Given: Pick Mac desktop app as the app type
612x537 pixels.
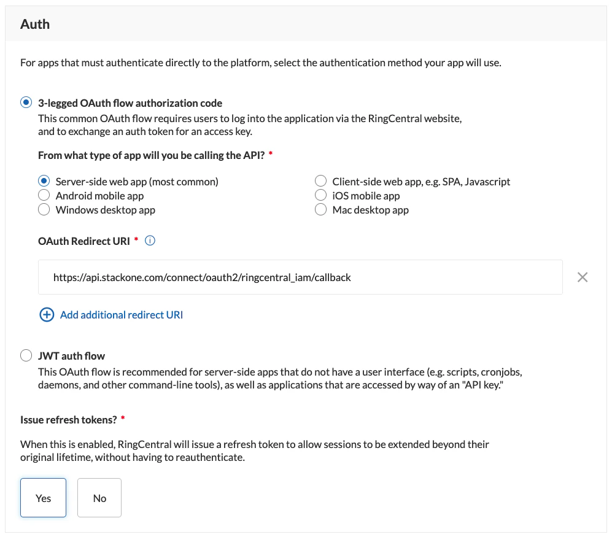Looking at the screenshot, I should (x=320, y=209).
